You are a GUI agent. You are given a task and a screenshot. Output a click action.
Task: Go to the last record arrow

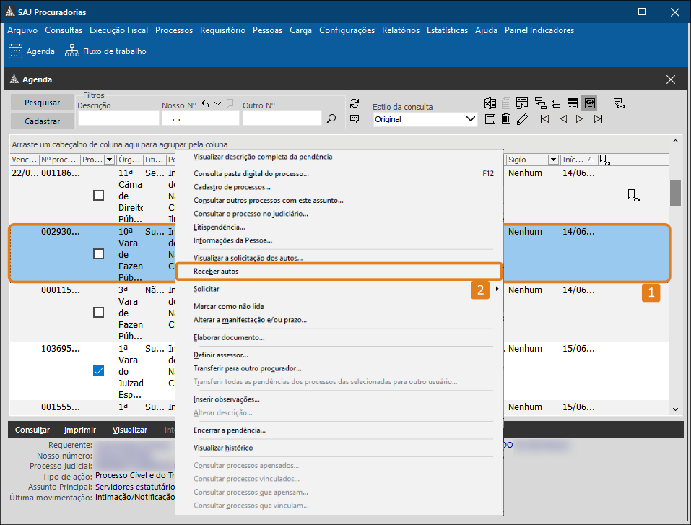(x=598, y=118)
